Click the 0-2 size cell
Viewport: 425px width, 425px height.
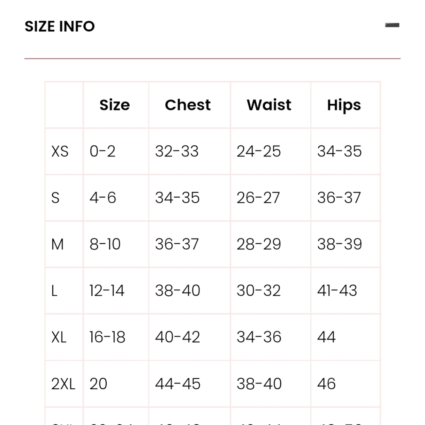(102, 151)
